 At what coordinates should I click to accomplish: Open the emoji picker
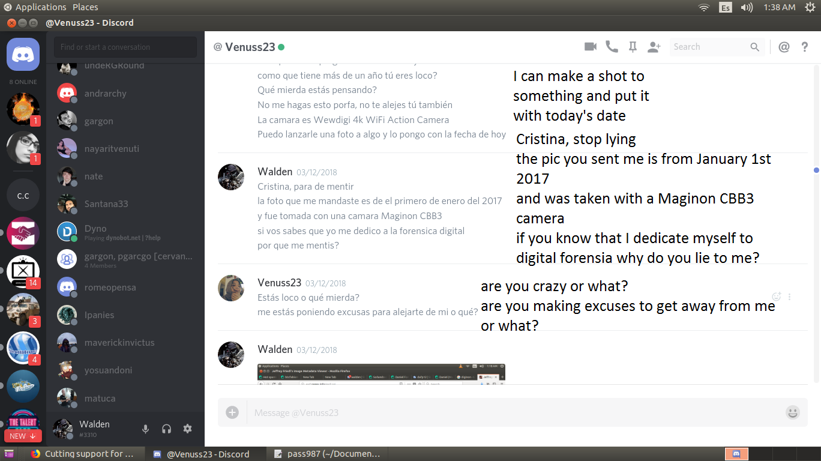793,412
